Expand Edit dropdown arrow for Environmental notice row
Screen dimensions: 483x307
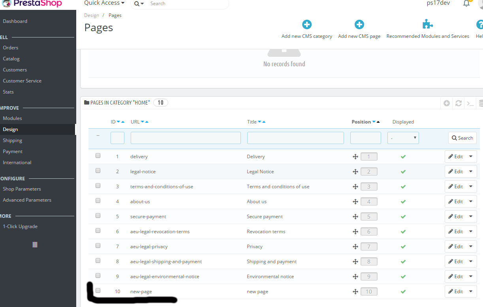click(471, 277)
